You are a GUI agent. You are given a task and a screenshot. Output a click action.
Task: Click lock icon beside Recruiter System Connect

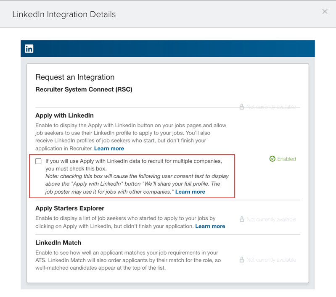(242, 107)
